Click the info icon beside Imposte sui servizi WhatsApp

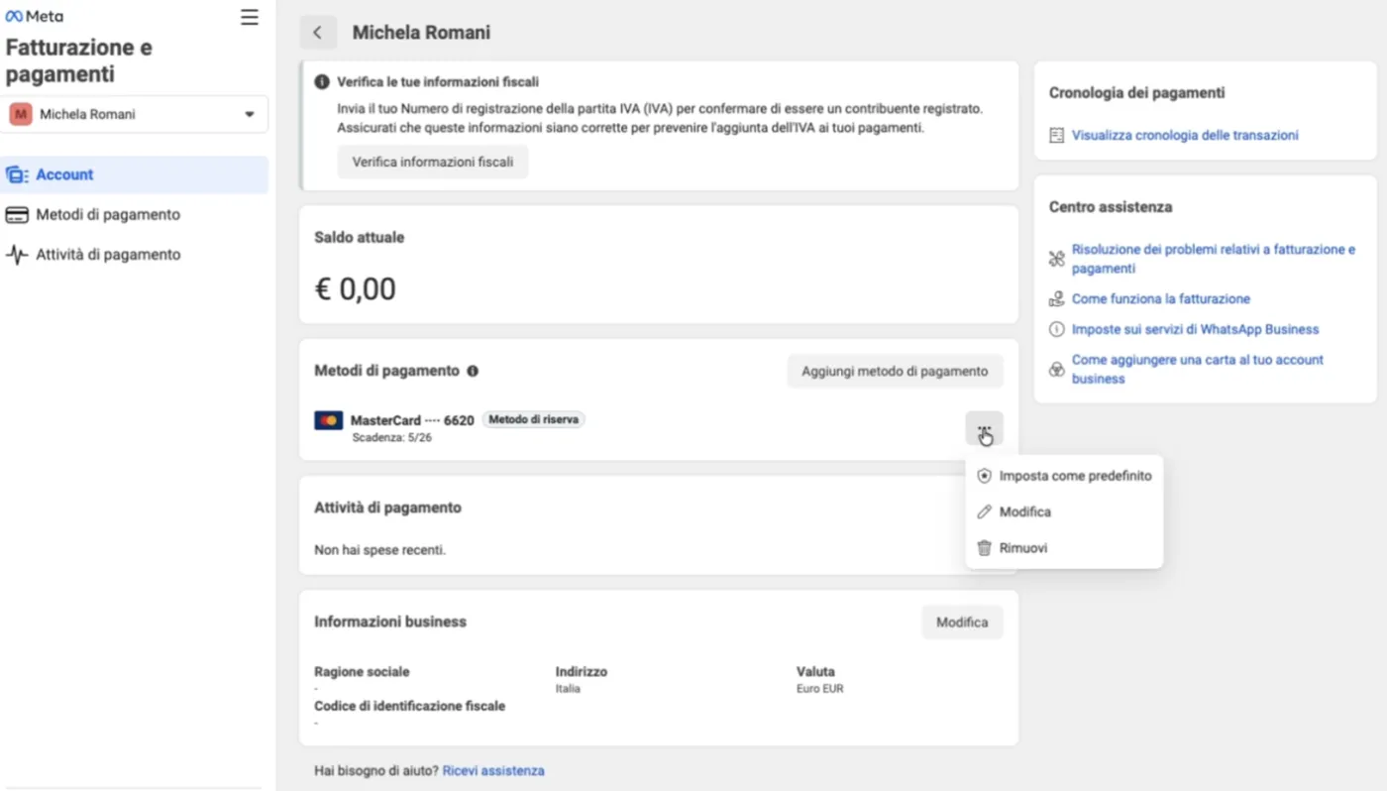1056,329
